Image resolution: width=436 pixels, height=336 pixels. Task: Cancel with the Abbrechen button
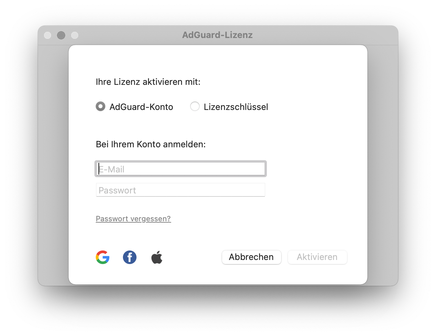click(252, 257)
